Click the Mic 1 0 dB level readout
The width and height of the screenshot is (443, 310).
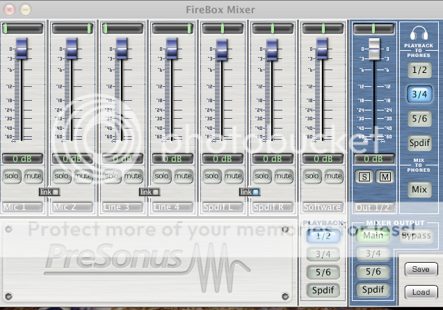point(22,159)
